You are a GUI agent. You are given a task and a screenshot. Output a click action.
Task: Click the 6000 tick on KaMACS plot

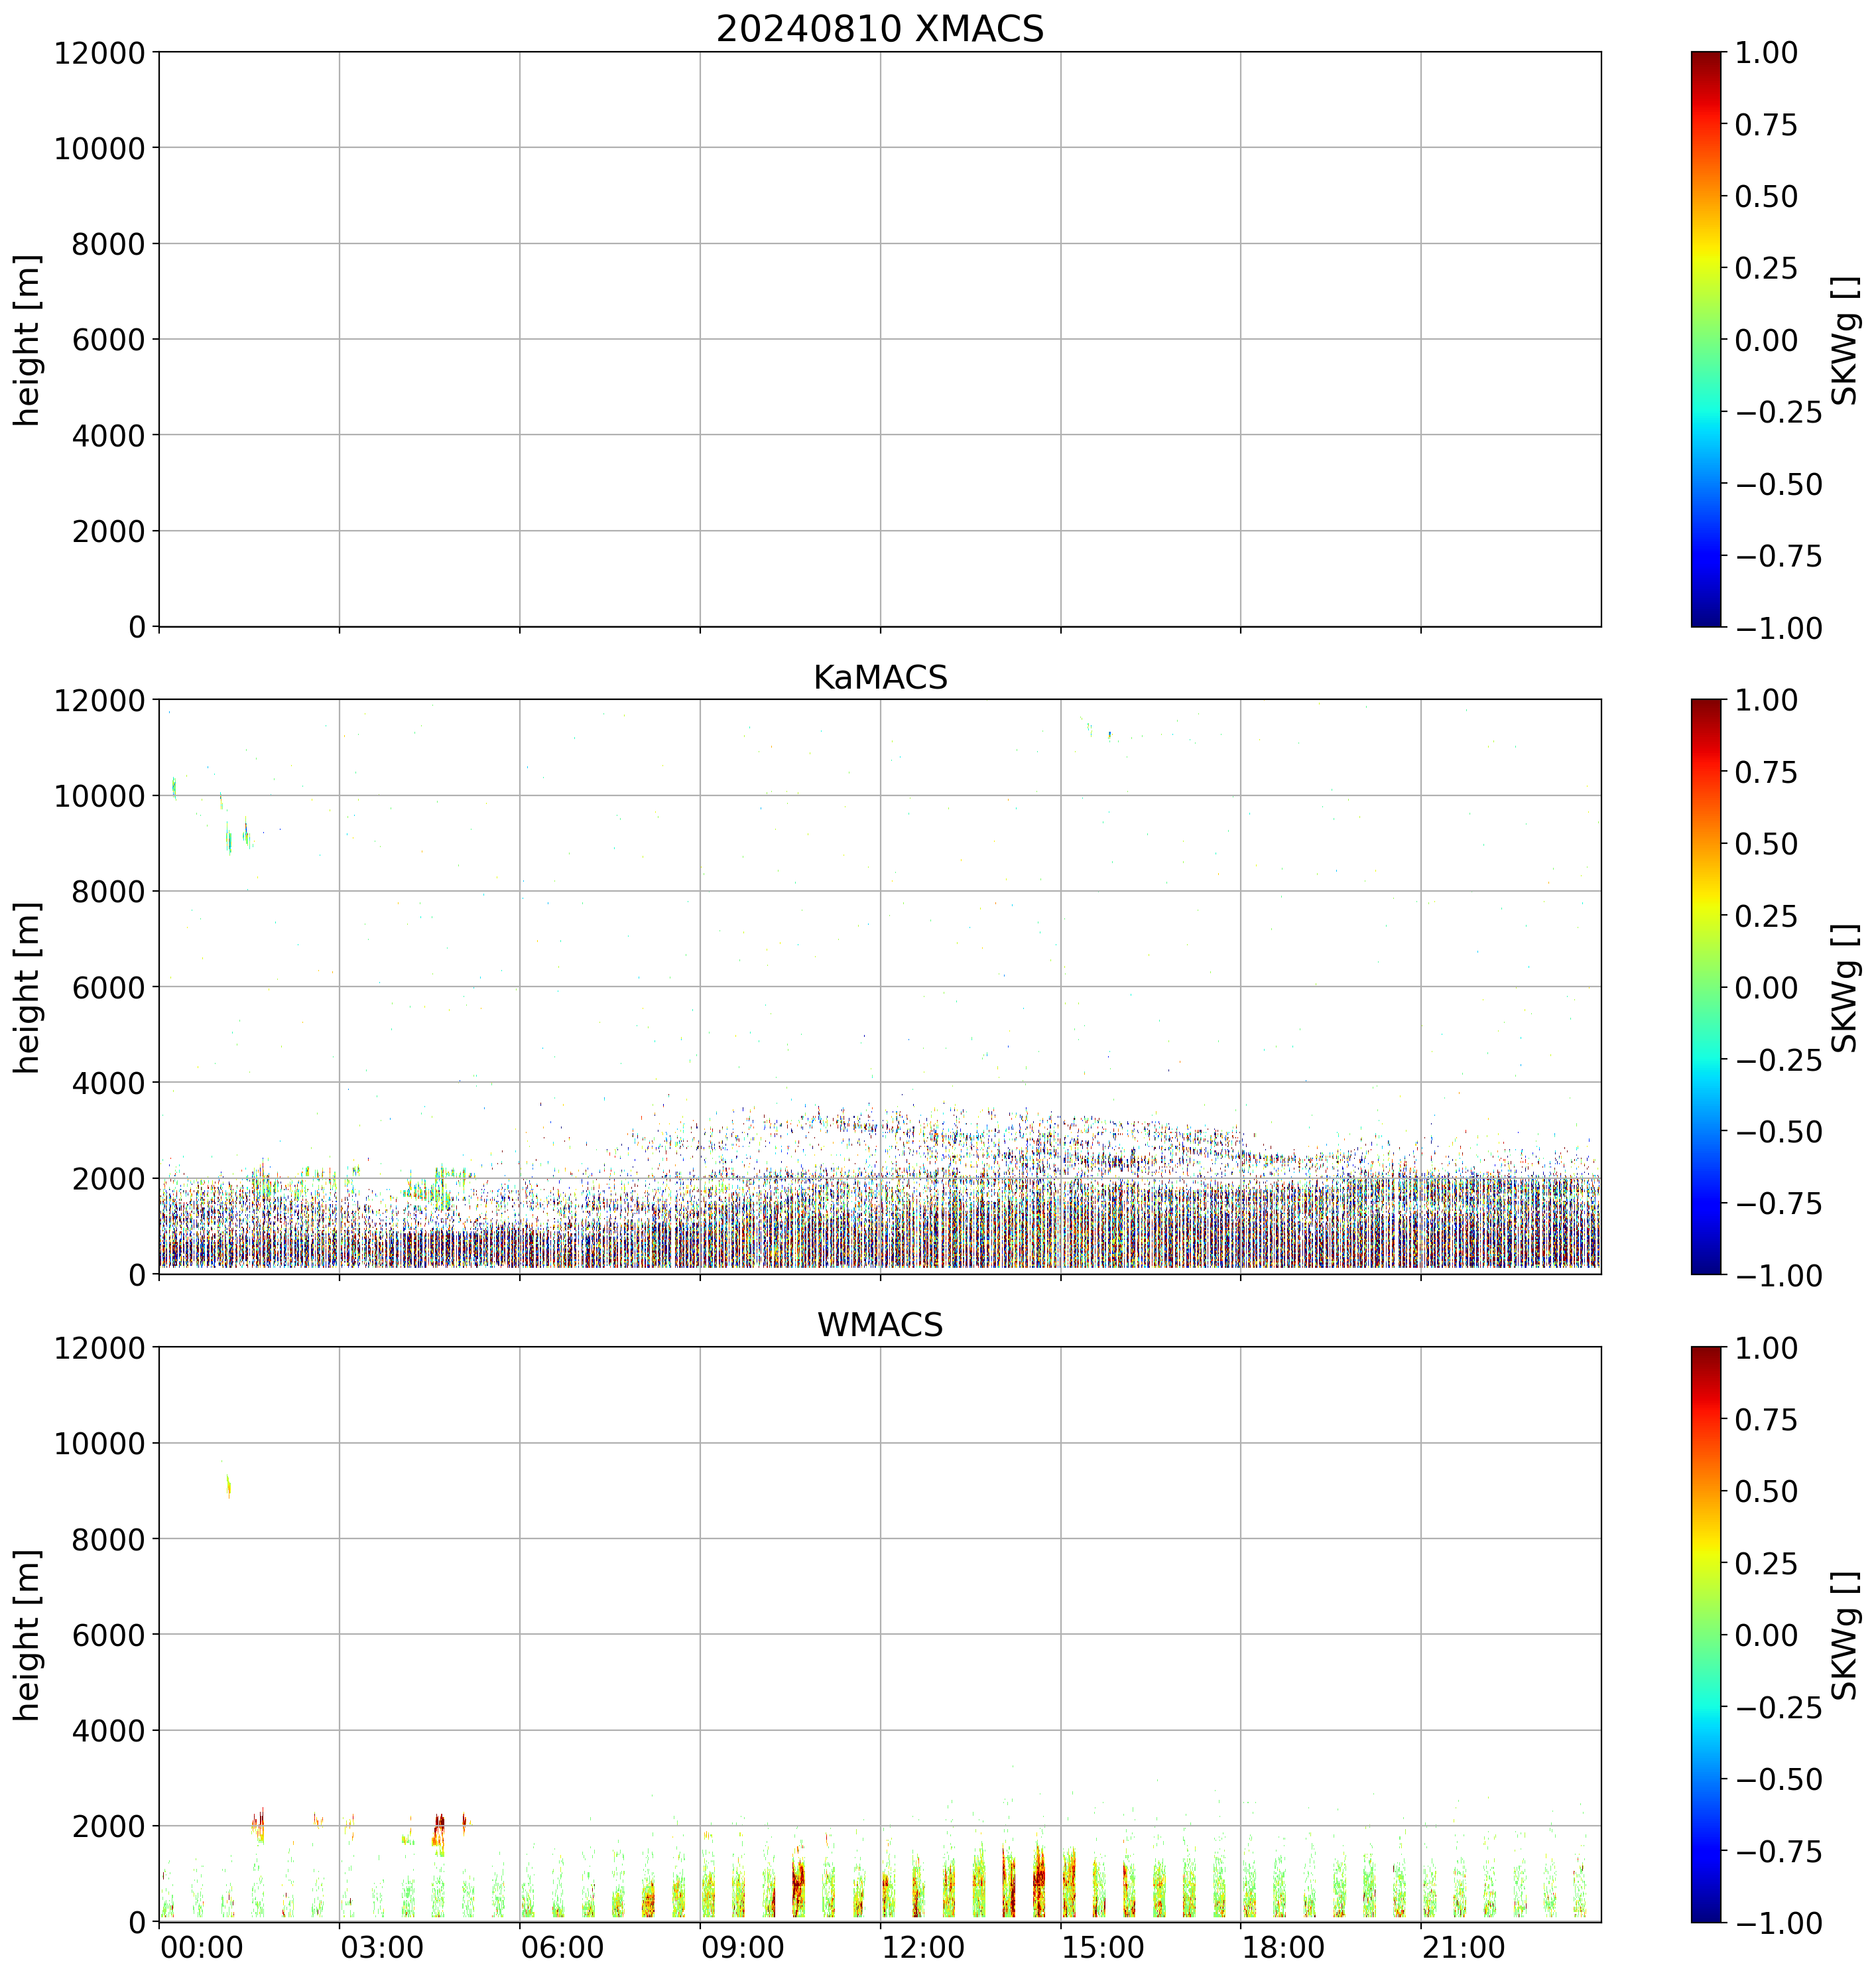click(x=109, y=987)
